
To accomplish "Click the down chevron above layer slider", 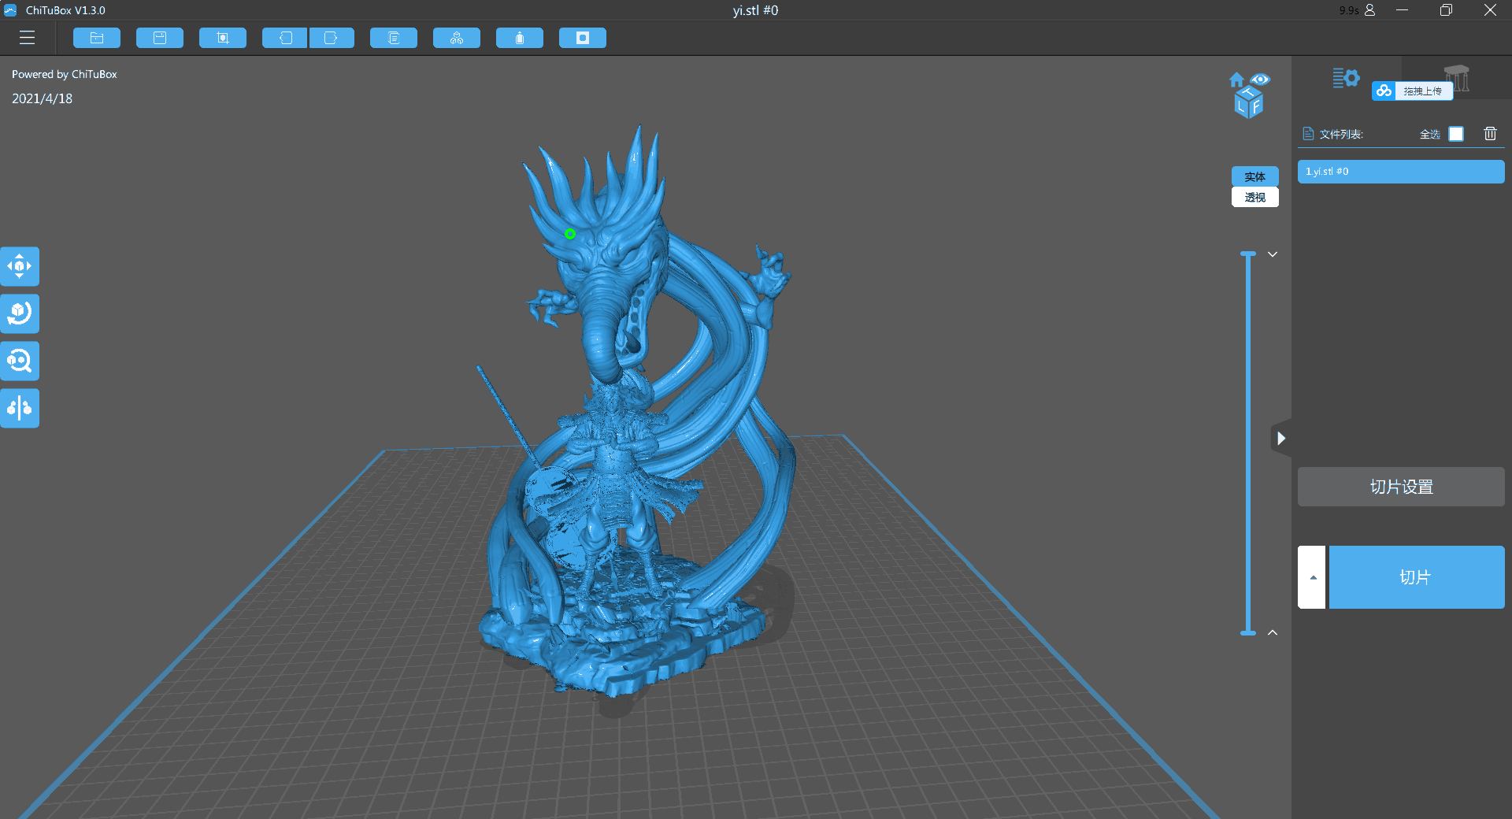I will point(1273,254).
